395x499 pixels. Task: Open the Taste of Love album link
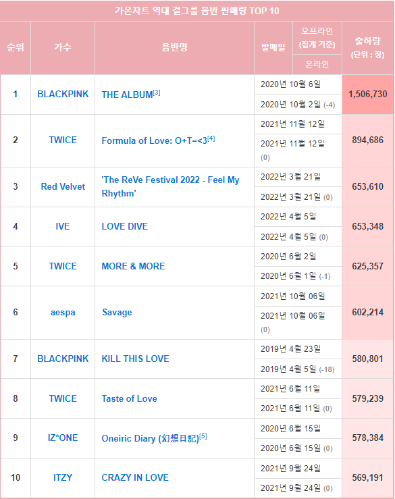(x=129, y=398)
